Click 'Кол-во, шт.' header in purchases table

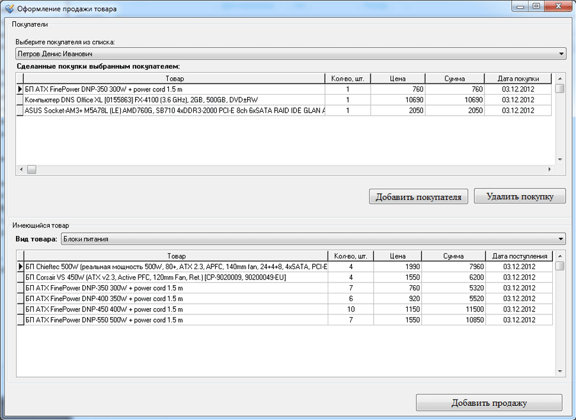(348, 79)
